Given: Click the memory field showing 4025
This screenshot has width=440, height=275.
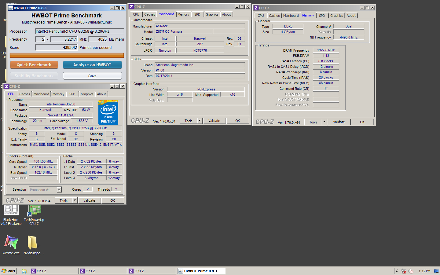Looking at the screenshot, I should point(98,39).
